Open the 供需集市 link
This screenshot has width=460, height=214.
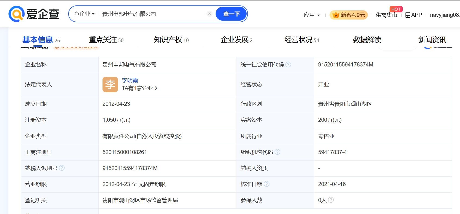(386, 15)
